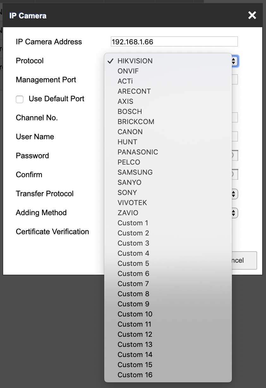The width and height of the screenshot is (266, 388).
Task: Select ACTi in the protocol menu
Action: (x=125, y=81)
